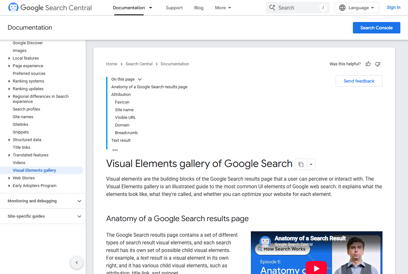Jump to Favicon section link
Screen dimensions: 408x274
click(122, 102)
